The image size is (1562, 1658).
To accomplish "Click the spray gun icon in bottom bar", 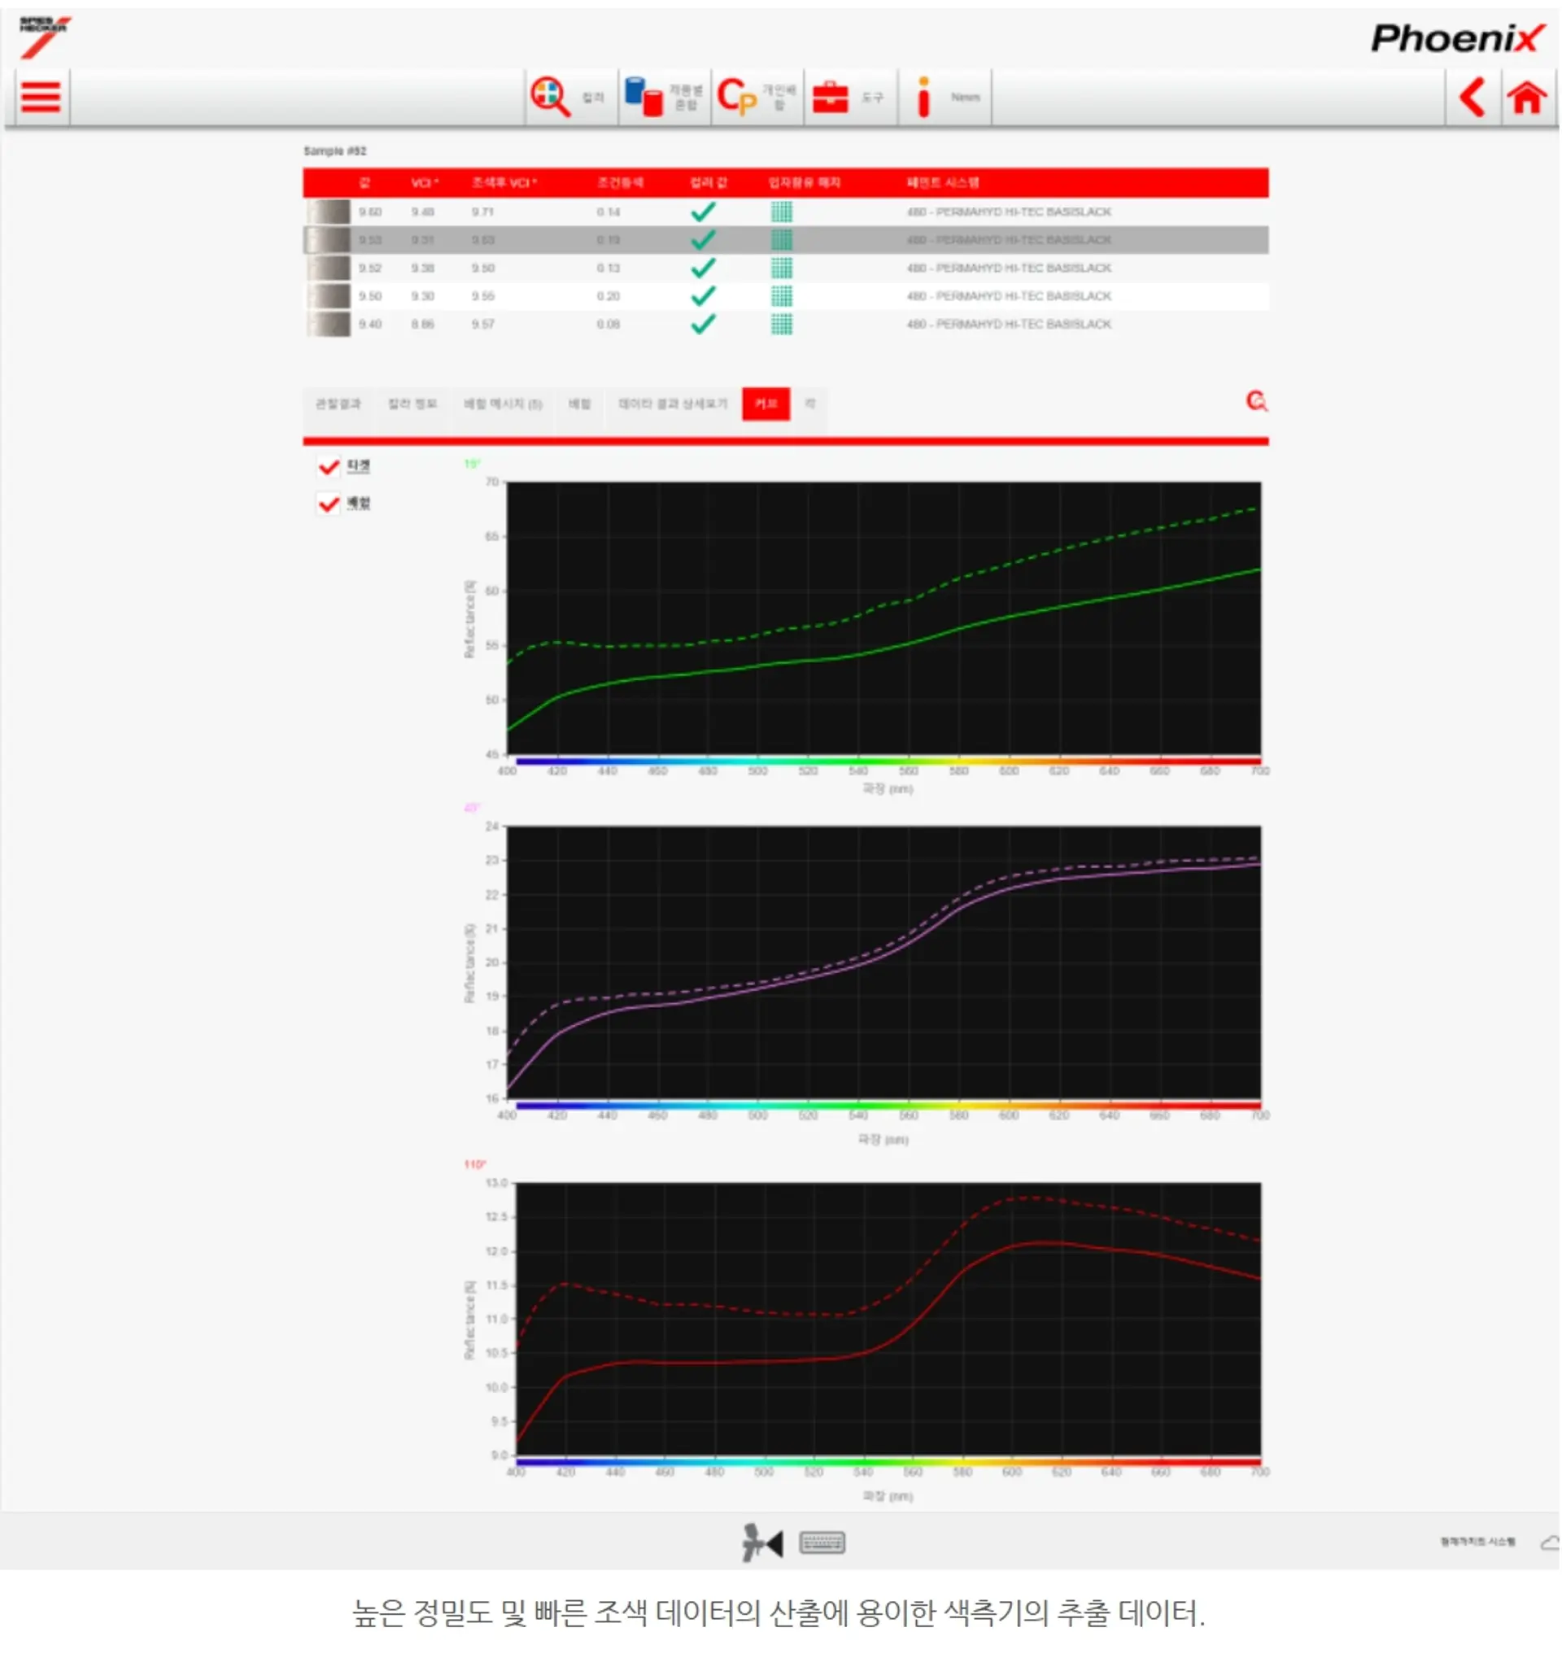I will [762, 1543].
